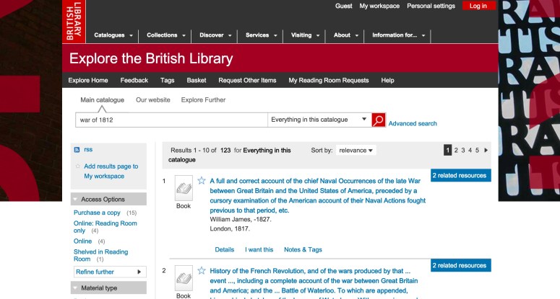The image size is (560, 299).
Task: Star the first result to save it
Action: coord(202,181)
